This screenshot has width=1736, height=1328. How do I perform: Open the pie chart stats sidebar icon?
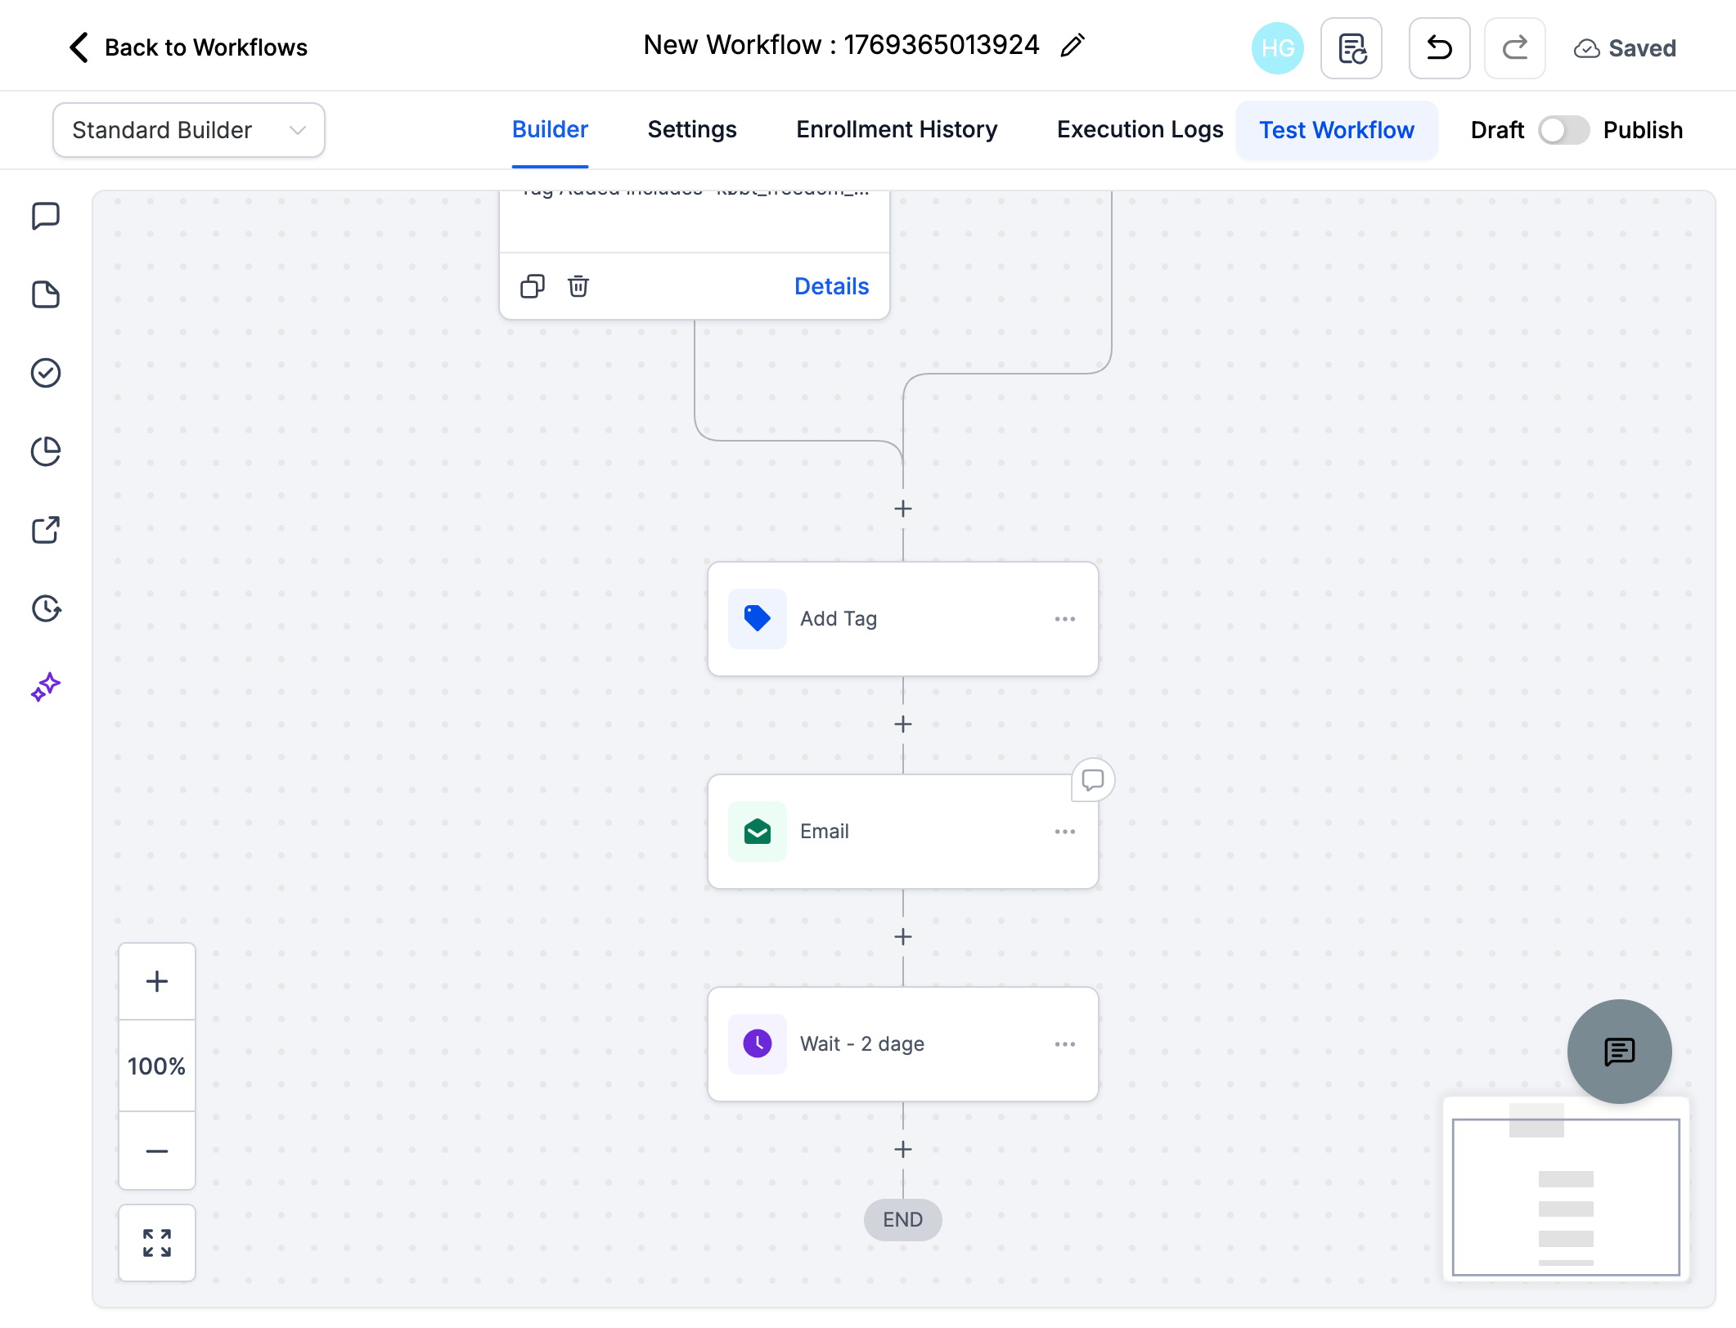coord(46,451)
